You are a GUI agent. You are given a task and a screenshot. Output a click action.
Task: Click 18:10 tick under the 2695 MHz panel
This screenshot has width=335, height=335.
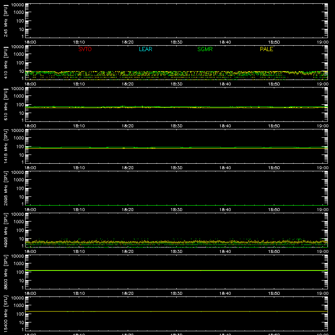(x=79, y=210)
